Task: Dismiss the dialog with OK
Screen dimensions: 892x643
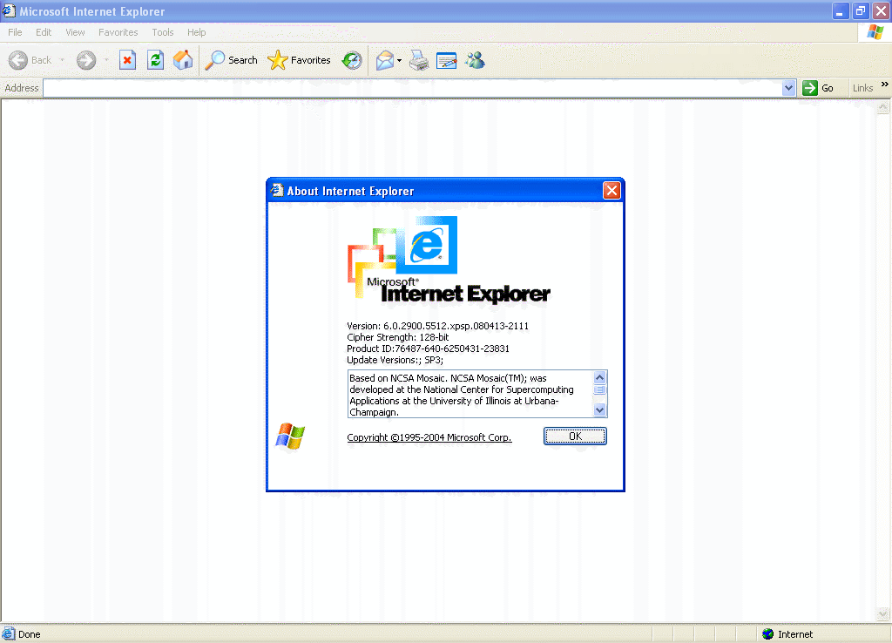Action: [x=575, y=436]
